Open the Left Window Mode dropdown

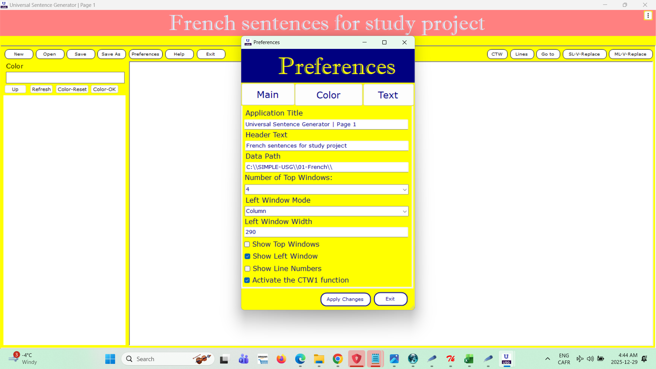[326, 211]
